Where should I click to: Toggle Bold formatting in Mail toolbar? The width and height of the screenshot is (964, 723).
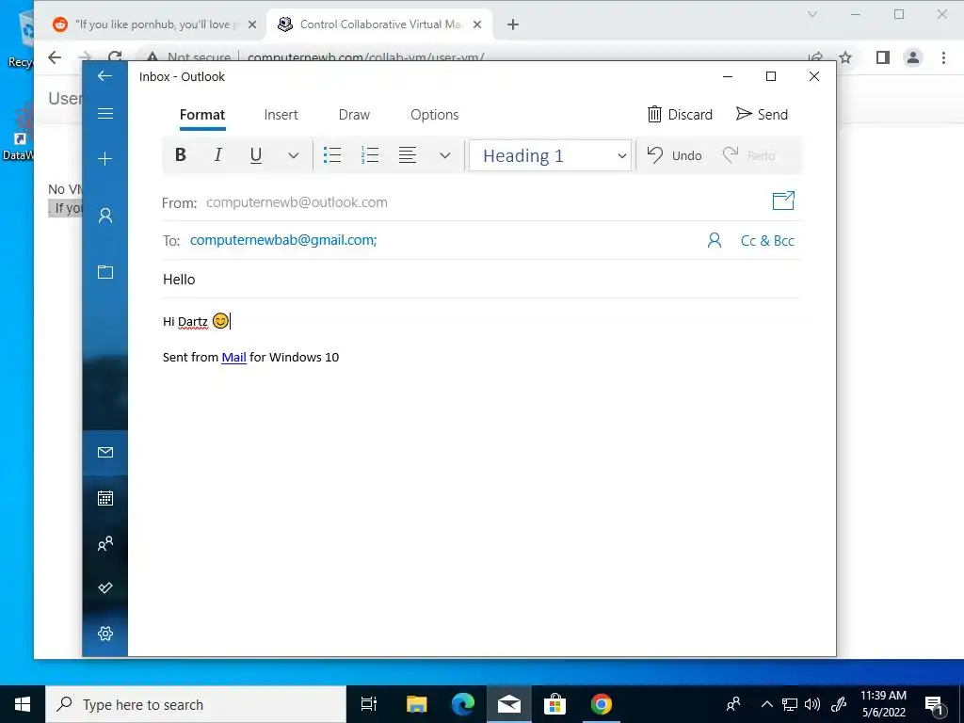click(x=180, y=155)
